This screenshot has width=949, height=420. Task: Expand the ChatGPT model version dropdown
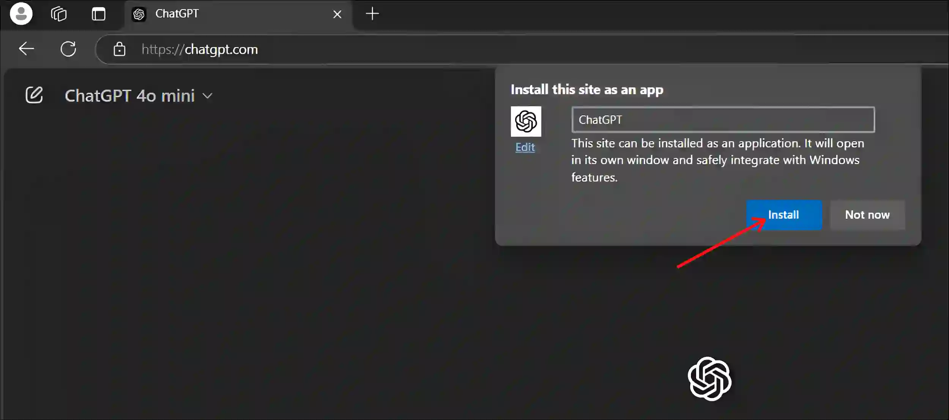pyautogui.click(x=139, y=95)
